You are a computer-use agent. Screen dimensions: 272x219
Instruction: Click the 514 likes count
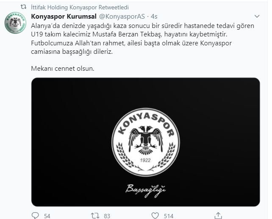tap(169, 216)
